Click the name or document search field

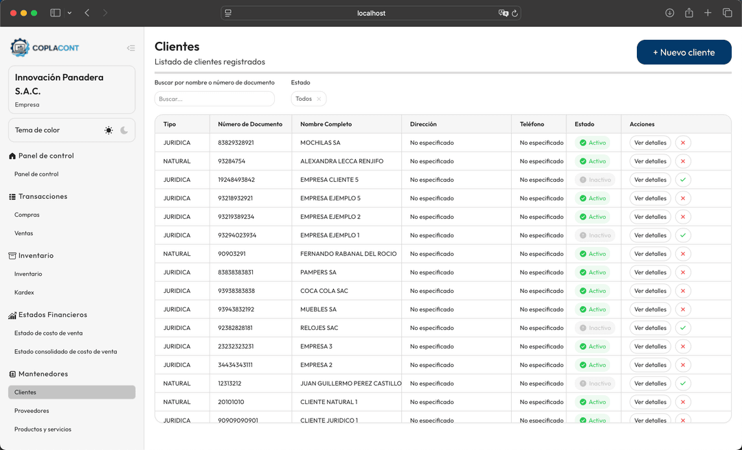point(214,99)
